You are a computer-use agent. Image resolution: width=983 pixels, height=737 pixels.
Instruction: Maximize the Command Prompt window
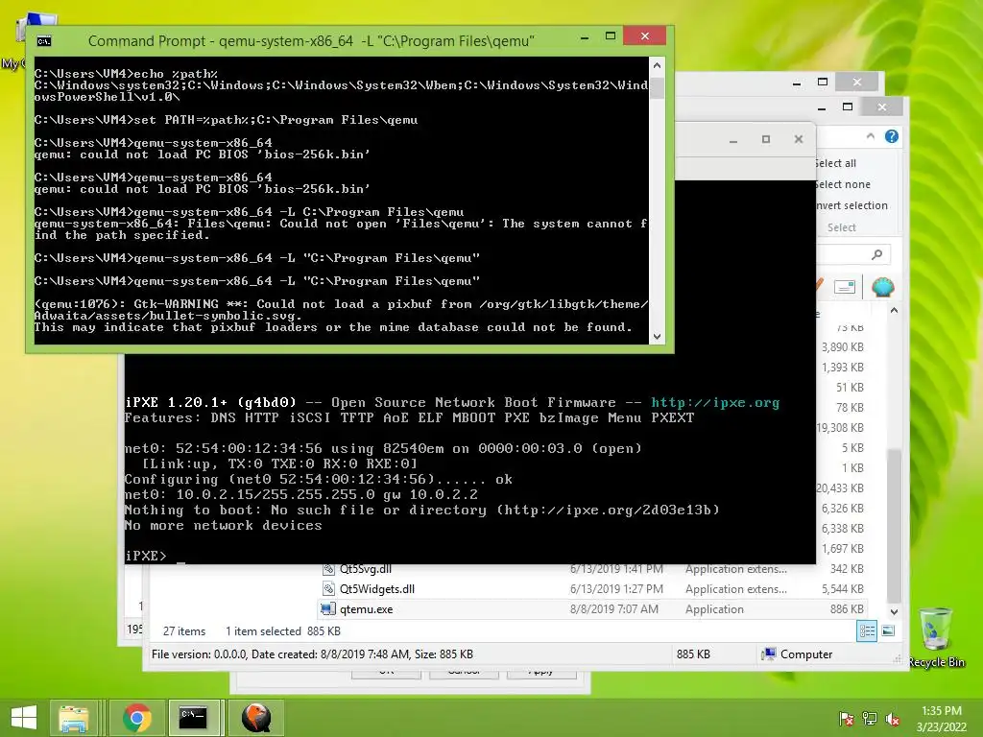click(610, 36)
